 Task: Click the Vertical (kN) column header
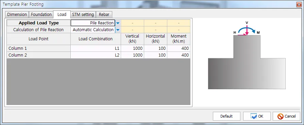coord(132,39)
